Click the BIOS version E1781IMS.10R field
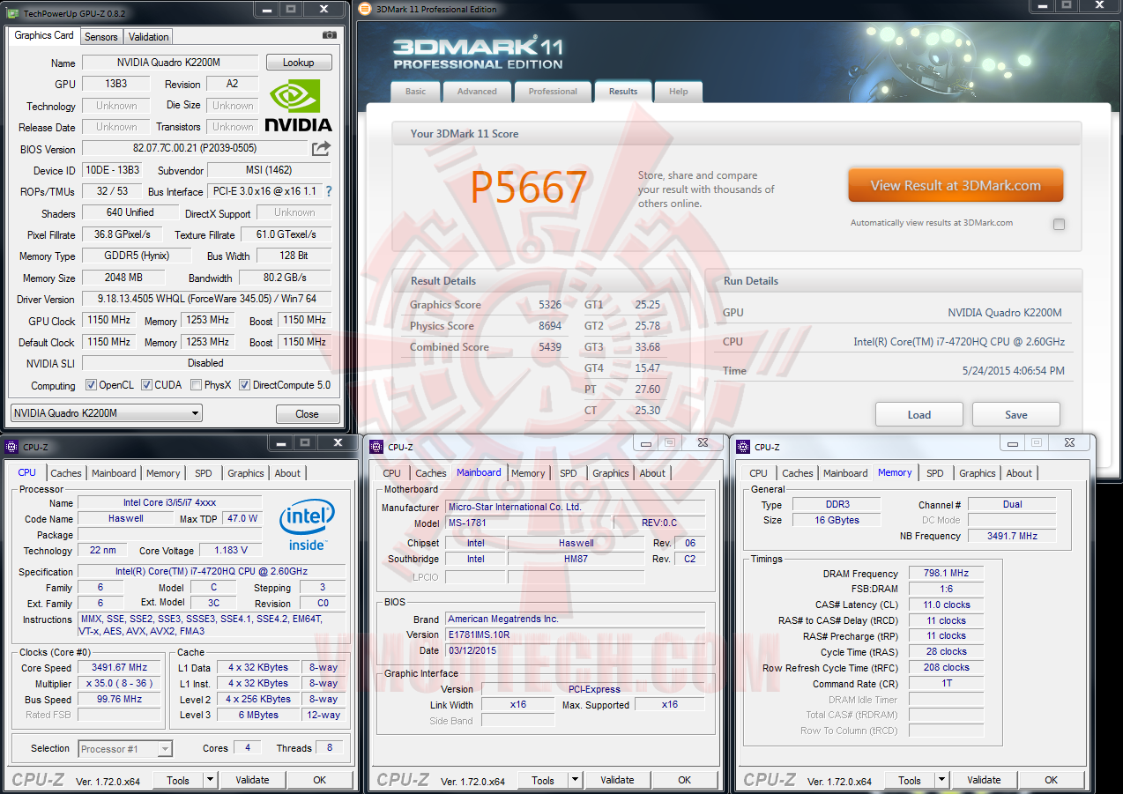Image resolution: width=1123 pixels, height=794 pixels. [x=575, y=634]
